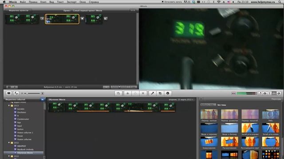The height and width of the screenshot is (159, 284).
Task: Select the Condensator event
Action: [x=23, y=119]
